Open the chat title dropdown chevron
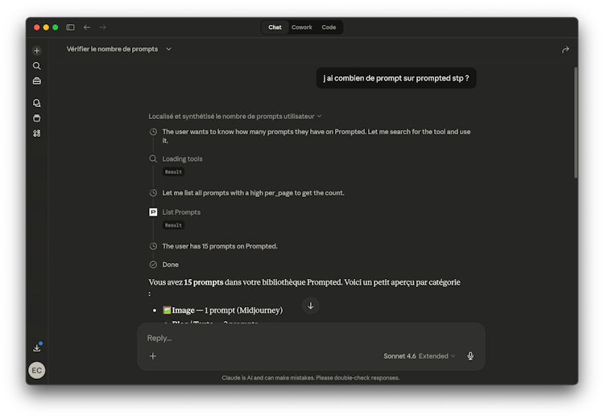 168,49
